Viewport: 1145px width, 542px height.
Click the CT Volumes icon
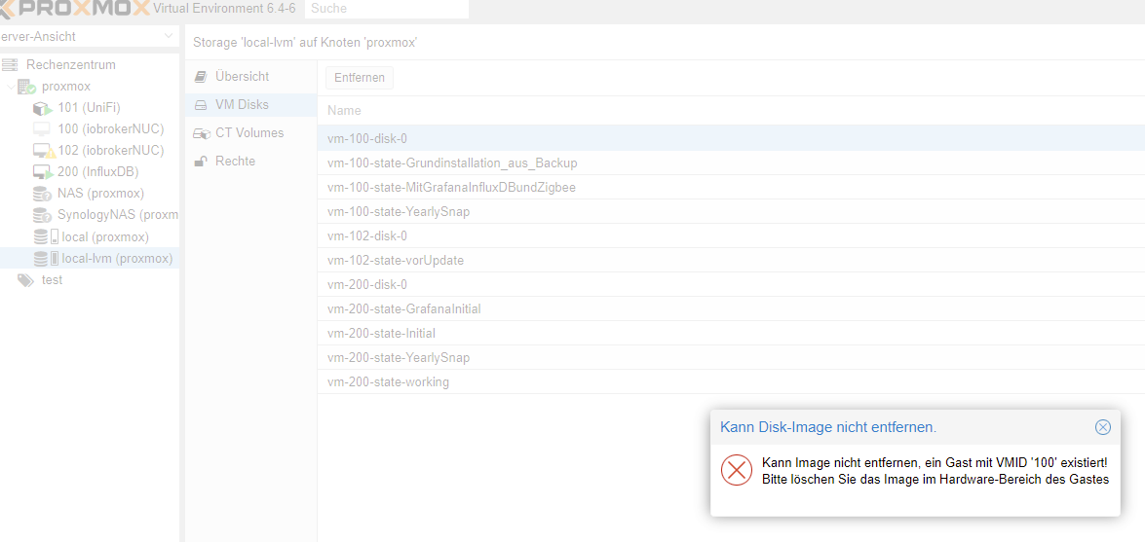coord(202,133)
